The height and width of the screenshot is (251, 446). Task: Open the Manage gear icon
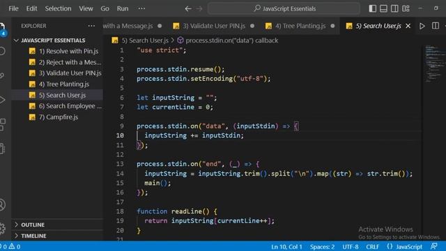tap(2, 228)
